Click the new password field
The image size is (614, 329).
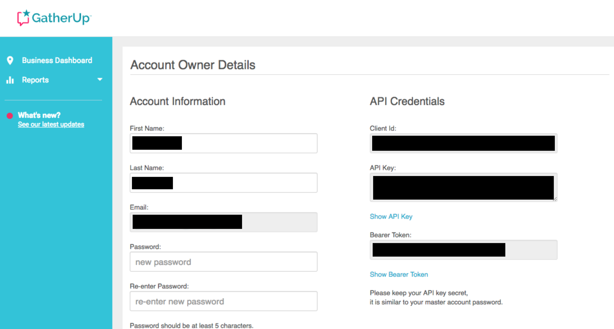click(x=223, y=262)
